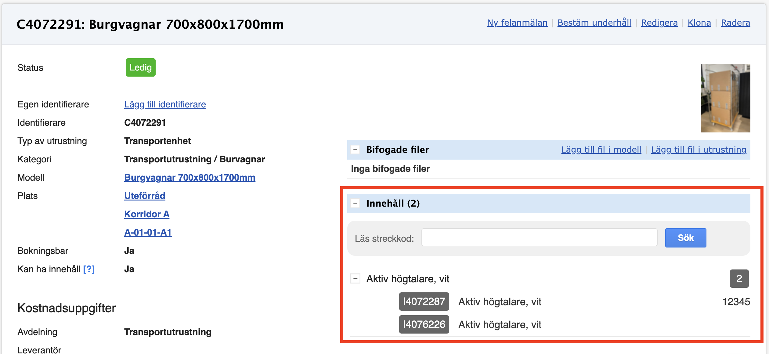769x354 pixels.
Task: Open the Korridor A location link
Action: (147, 214)
